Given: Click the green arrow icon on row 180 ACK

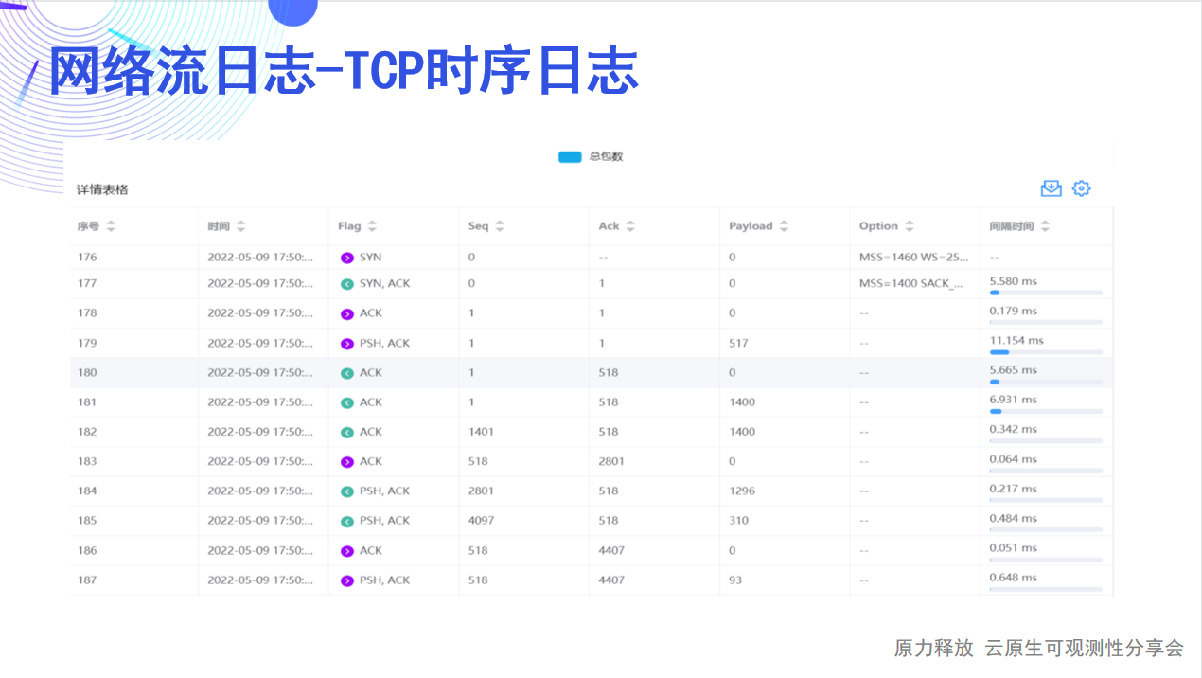Looking at the screenshot, I should (x=346, y=373).
